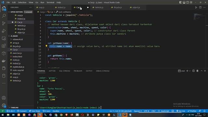
Task: Open remote window indicator in status bar
Action: tap(3, 111)
